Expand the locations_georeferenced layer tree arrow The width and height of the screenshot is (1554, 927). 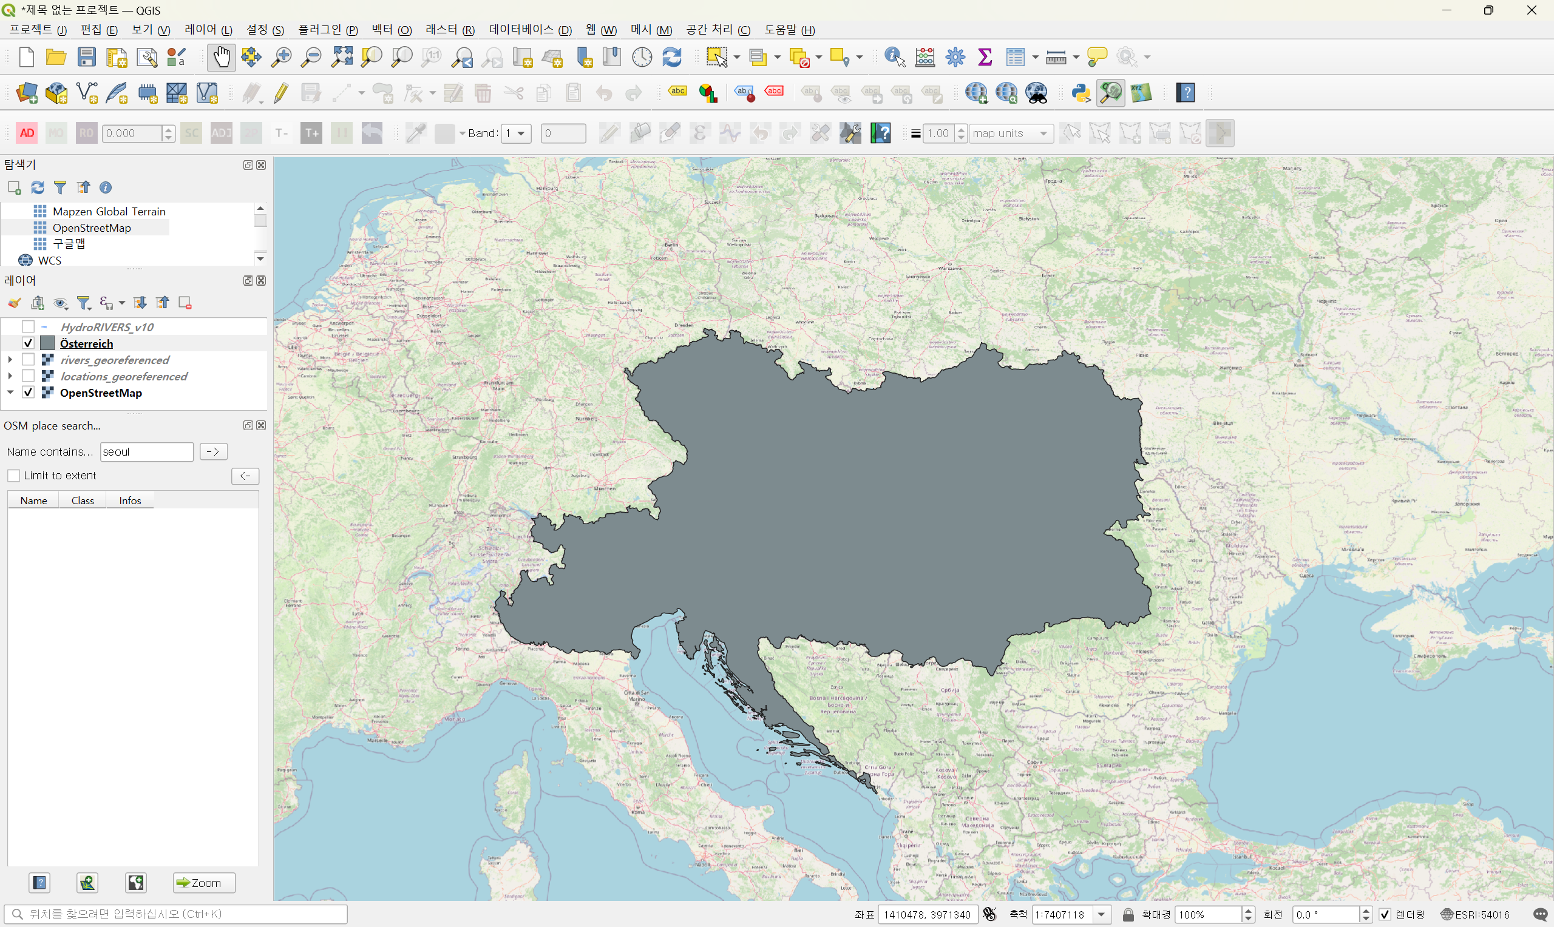click(10, 376)
